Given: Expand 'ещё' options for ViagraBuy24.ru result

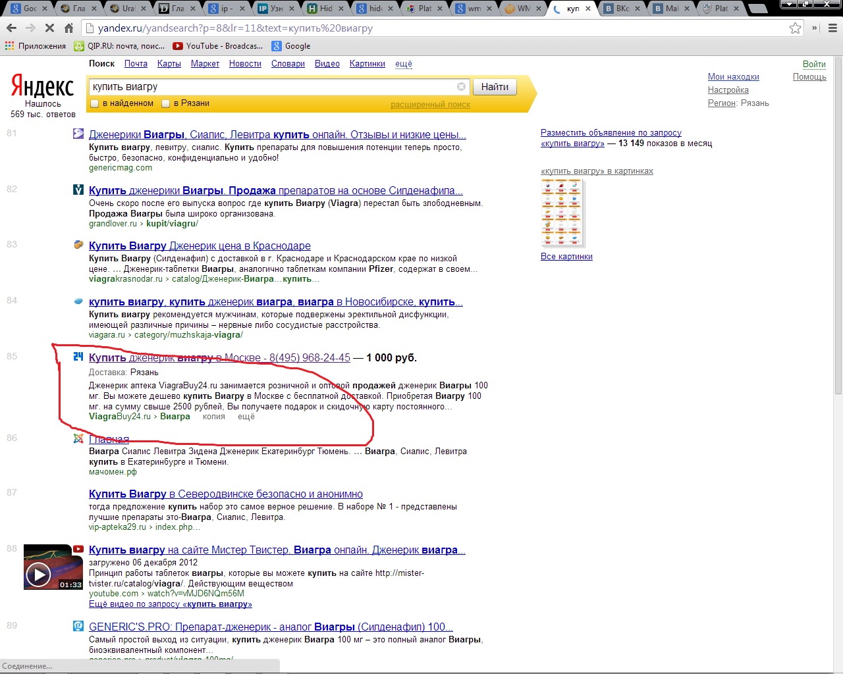Looking at the screenshot, I should pyautogui.click(x=246, y=417).
